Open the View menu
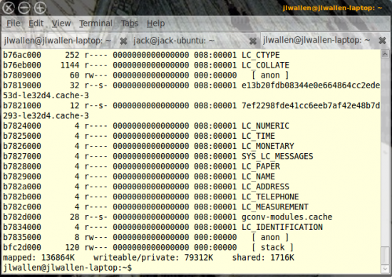The image size is (392, 277). click(61, 23)
